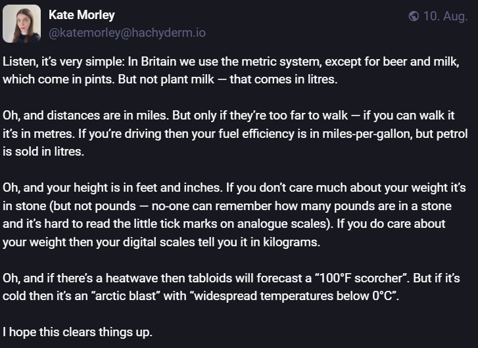The width and height of the screenshot is (478, 348).
Task: Click the line 'is sold in litres.'
Action: [43, 151]
